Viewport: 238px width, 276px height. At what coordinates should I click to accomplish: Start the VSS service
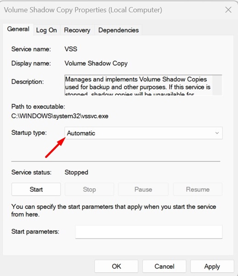pos(36,190)
